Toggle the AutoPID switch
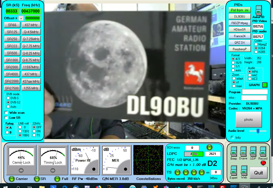Image resolution: width=273 pixels, height=188 pixels. [x=259, y=10]
